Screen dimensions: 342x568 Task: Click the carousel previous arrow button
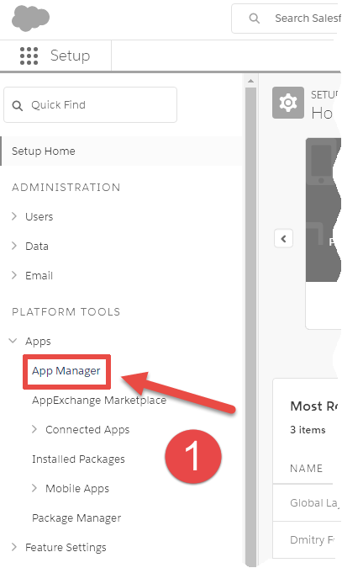(x=283, y=239)
